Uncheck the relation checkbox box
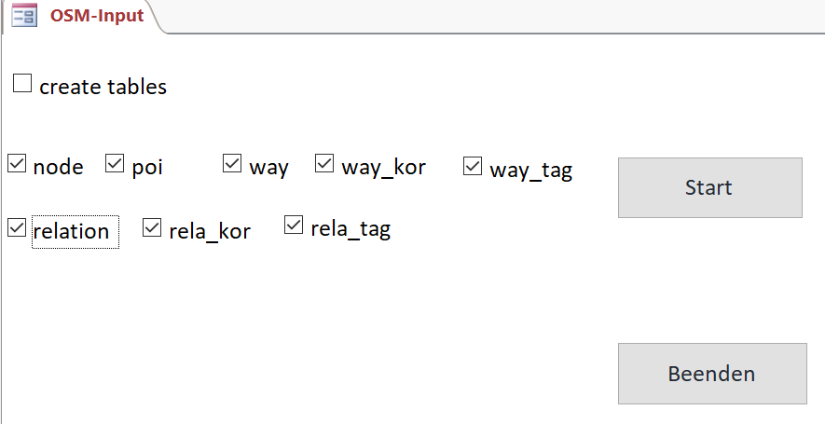 point(17,227)
